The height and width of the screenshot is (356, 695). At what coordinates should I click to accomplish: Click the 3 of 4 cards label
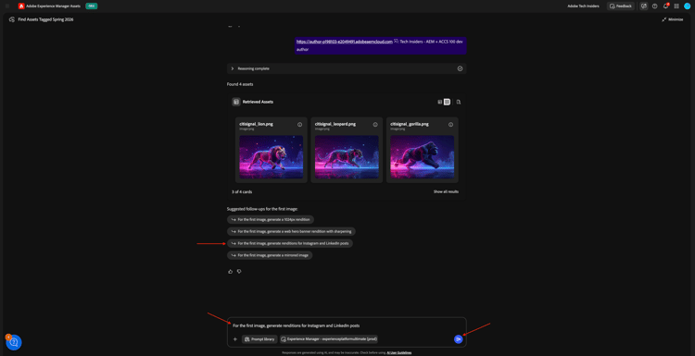coord(242,192)
